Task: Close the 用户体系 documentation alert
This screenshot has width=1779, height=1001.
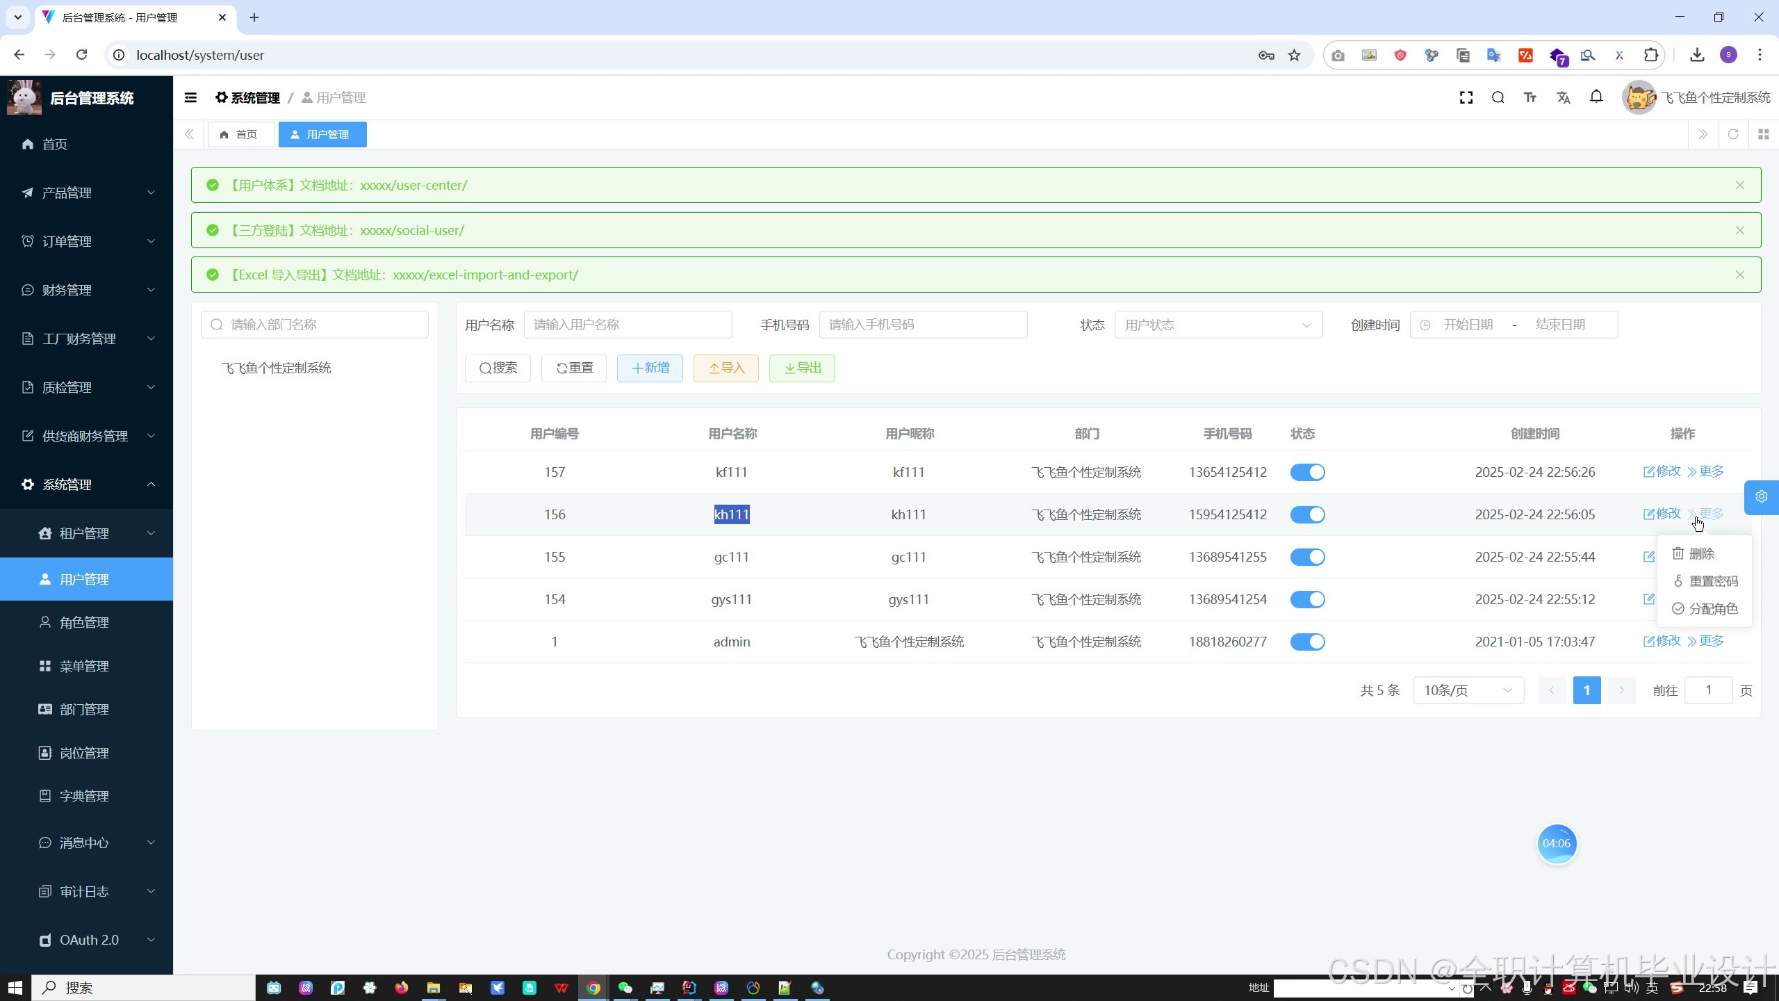Action: 1739,185
